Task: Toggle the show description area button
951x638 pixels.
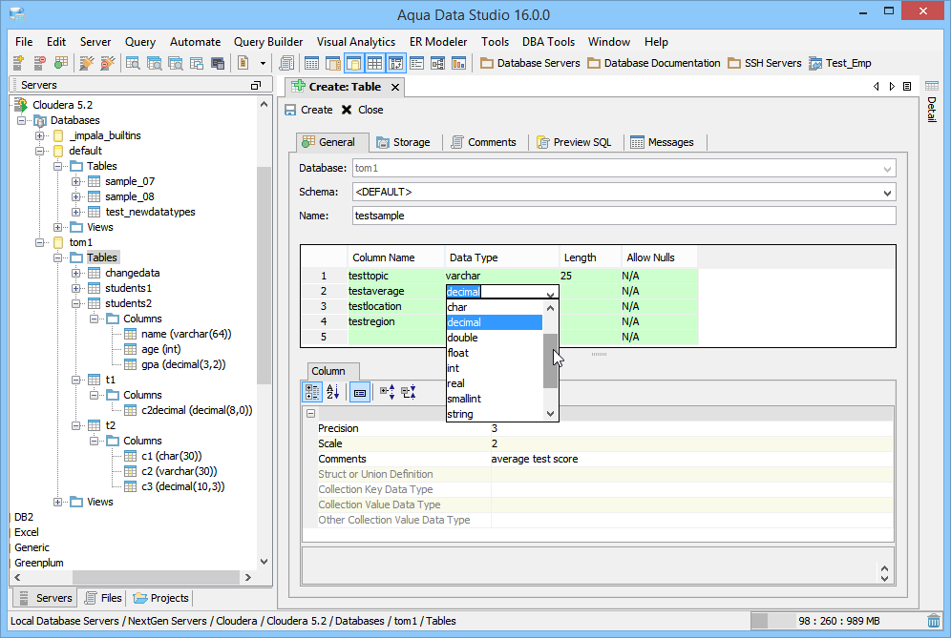Action: [x=360, y=391]
